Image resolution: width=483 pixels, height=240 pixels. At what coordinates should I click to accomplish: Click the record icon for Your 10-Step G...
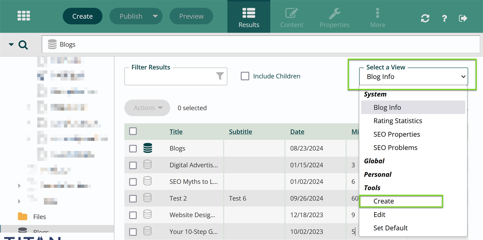tap(147, 231)
